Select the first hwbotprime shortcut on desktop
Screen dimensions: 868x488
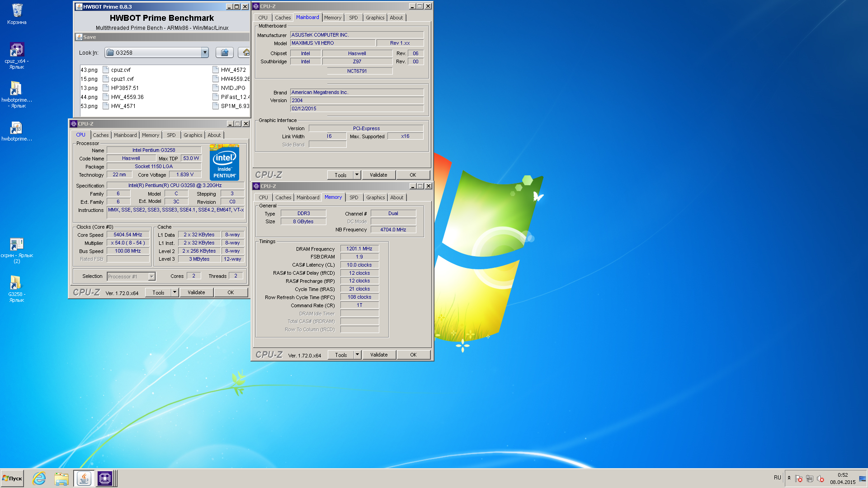pos(17,94)
